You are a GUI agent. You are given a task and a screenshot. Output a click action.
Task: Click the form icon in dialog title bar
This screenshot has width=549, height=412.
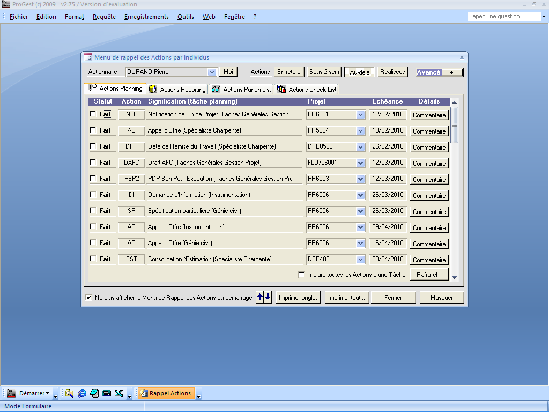[x=88, y=57]
